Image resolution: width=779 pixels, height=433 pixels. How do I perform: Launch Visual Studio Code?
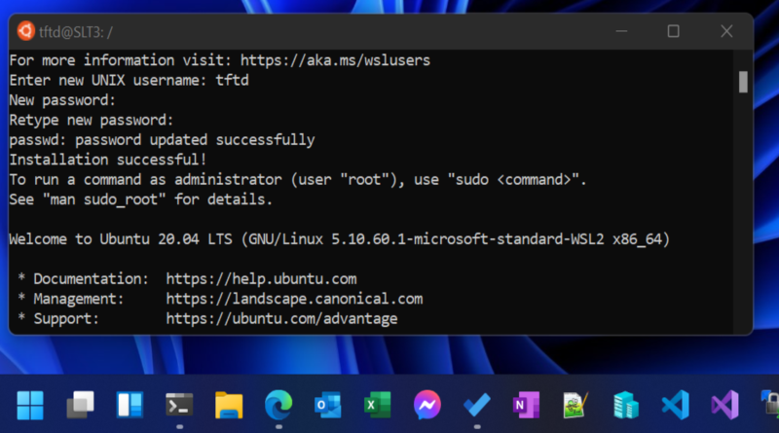(x=676, y=405)
